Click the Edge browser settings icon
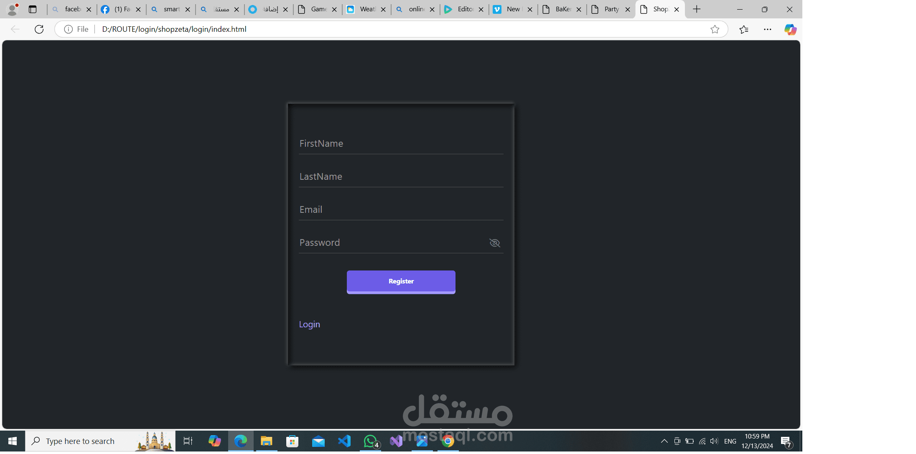The image size is (916, 454). pos(768,29)
